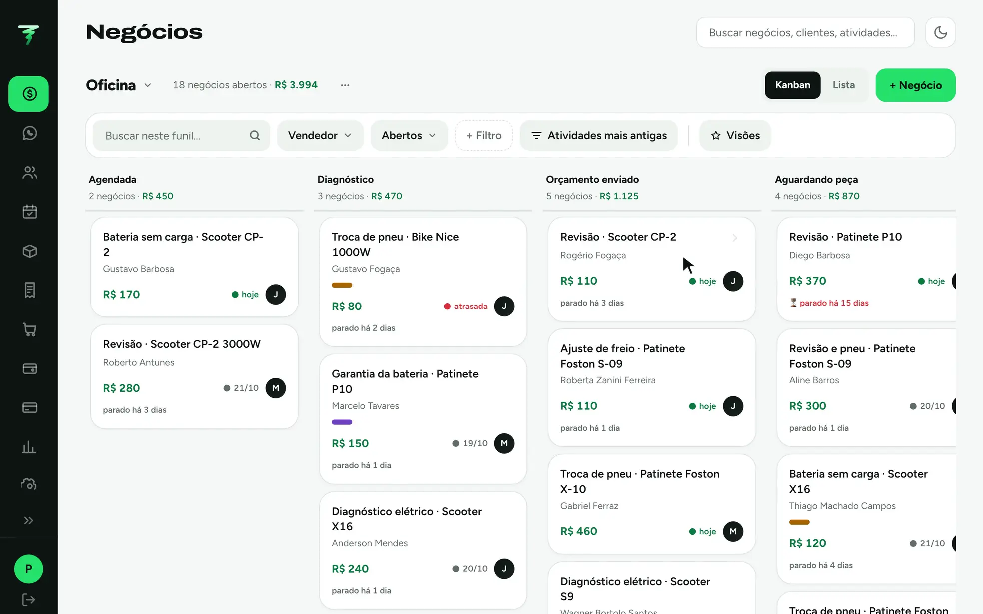Toggle dark mode with moon icon
Viewport: 983px width, 614px height.
[940, 32]
